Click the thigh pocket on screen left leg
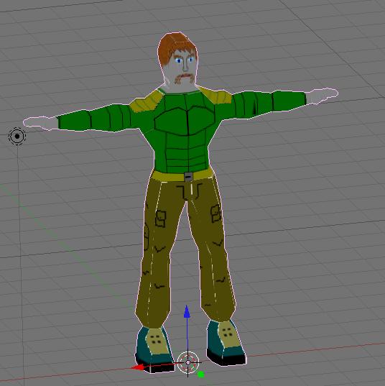The height and width of the screenshot is (386, 385). 161,218
